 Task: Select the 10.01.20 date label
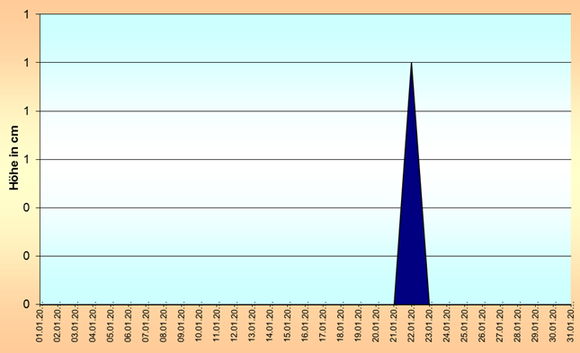(x=199, y=325)
